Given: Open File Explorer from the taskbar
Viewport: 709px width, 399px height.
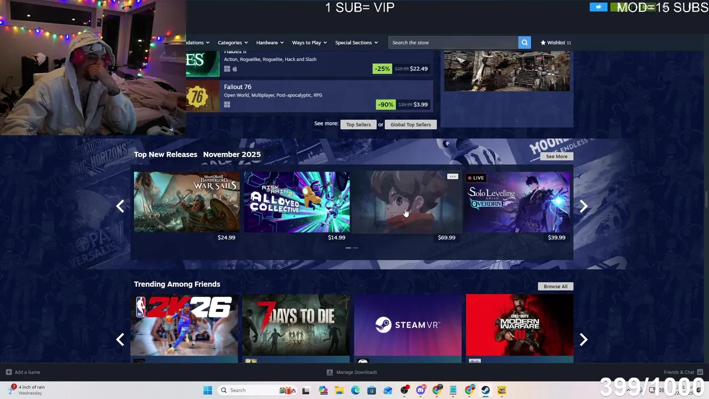Looking at the screenshot, I should 339,390.
